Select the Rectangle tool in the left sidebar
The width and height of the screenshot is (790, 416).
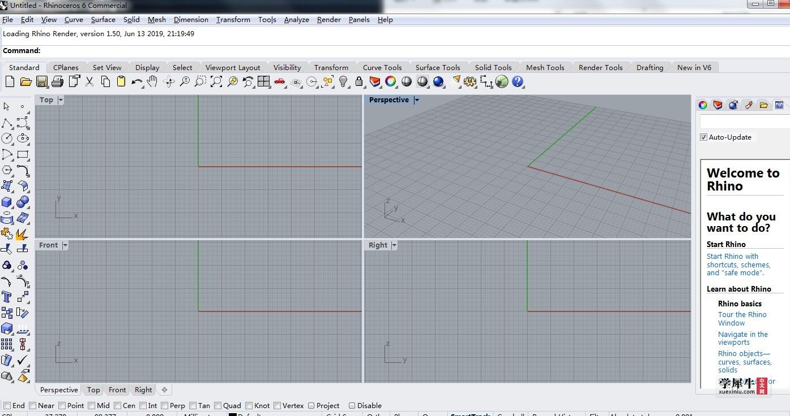23,154
